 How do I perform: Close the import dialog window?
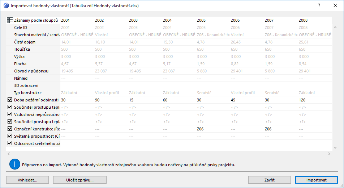tap(335, 6)
